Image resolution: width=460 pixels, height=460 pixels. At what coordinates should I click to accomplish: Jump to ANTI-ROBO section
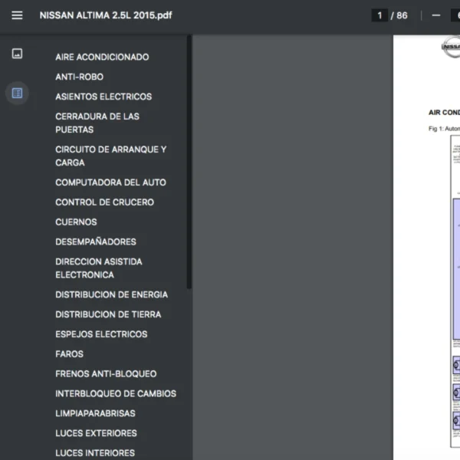79,77
